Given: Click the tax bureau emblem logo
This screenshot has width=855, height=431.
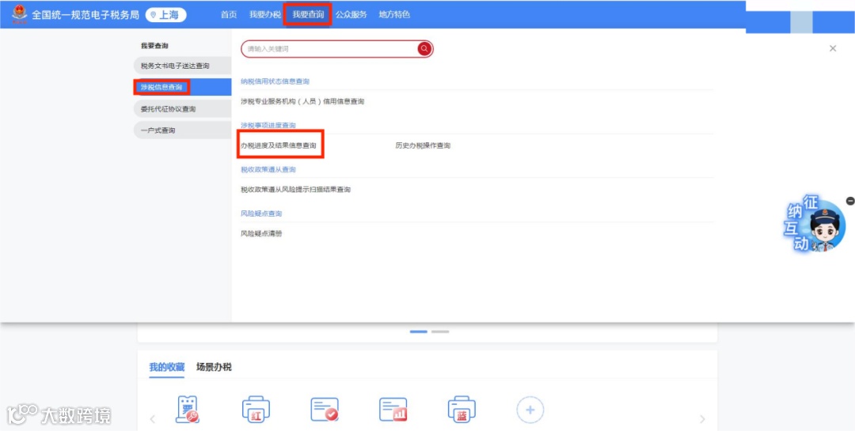Looking at the screenshot, I should [20, 14].
